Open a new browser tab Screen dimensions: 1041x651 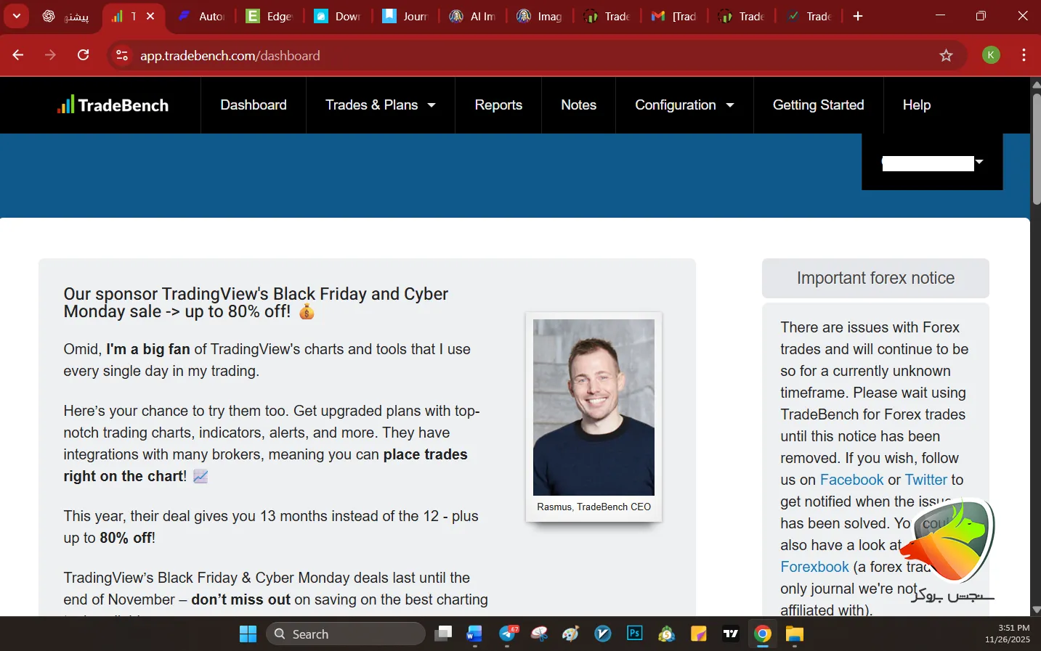858,16
